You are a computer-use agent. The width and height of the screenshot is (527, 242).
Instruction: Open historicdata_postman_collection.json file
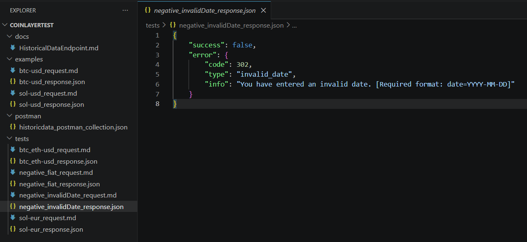tap(74, 127)
